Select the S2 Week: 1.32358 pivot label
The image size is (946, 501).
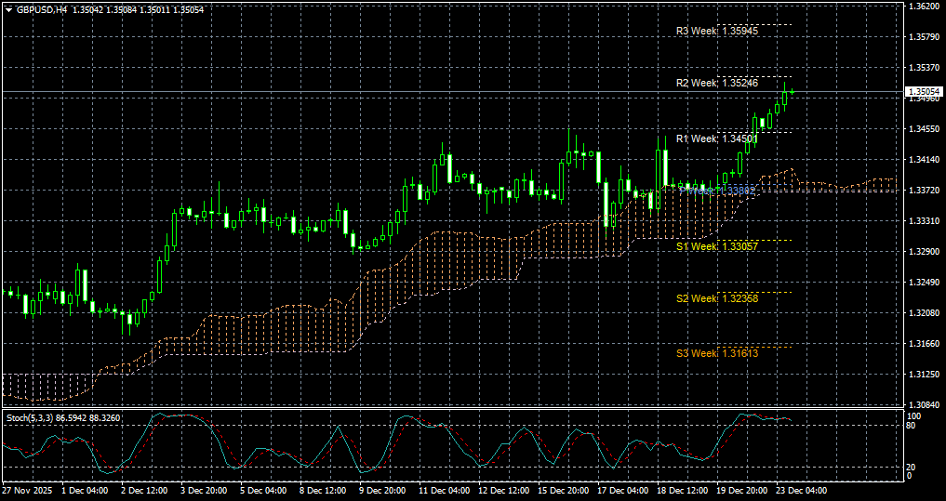point(717,297)
